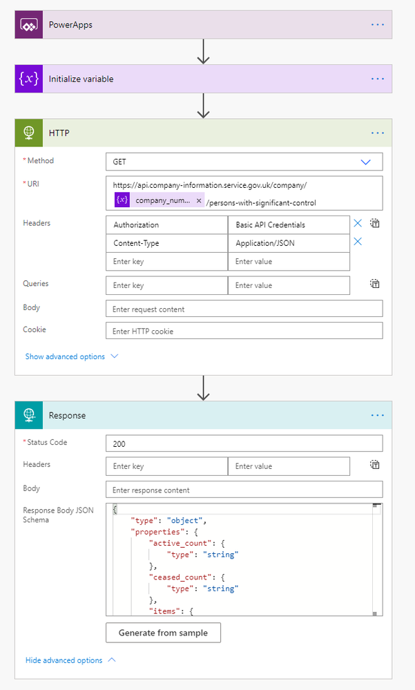Edit the Application/JSON header value
This screenshot has height=690, width=415.
(x=289, y=243)
